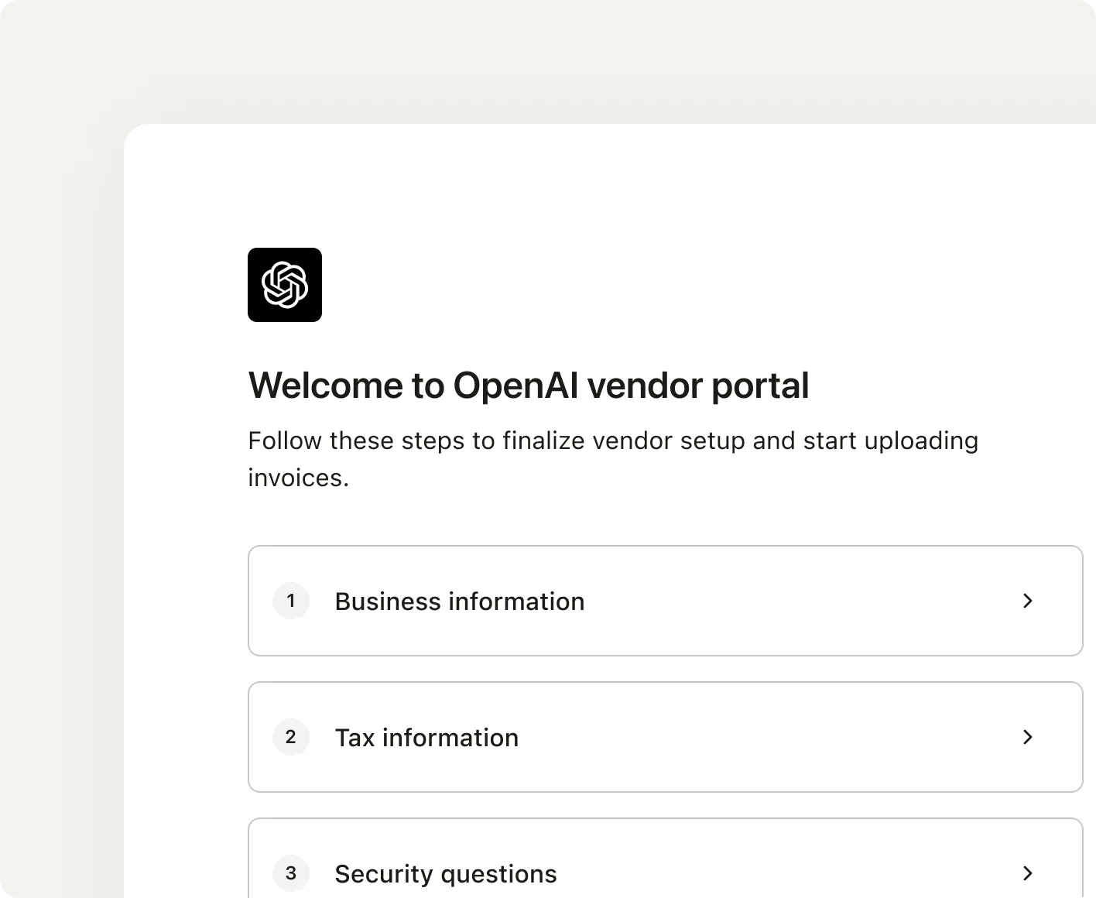Click the Business information label
The image size is (1096, 898).
click(x=459, y=601)
